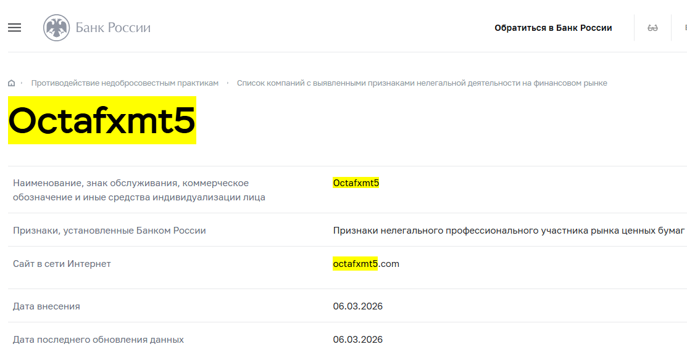687x352 pixels.
Task: Open breadcrumb "Противодействие недобросовестным практикам"
Action: [x=125, y=83]
